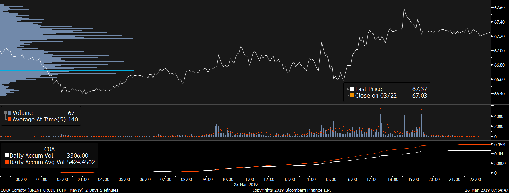Click the white Last Price color swatch
The width and height of the screenshot is (509, 193).
[x=352, y=89]
